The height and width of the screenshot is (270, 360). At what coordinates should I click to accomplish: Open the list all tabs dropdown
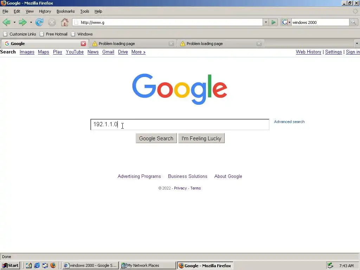point(357,43)
